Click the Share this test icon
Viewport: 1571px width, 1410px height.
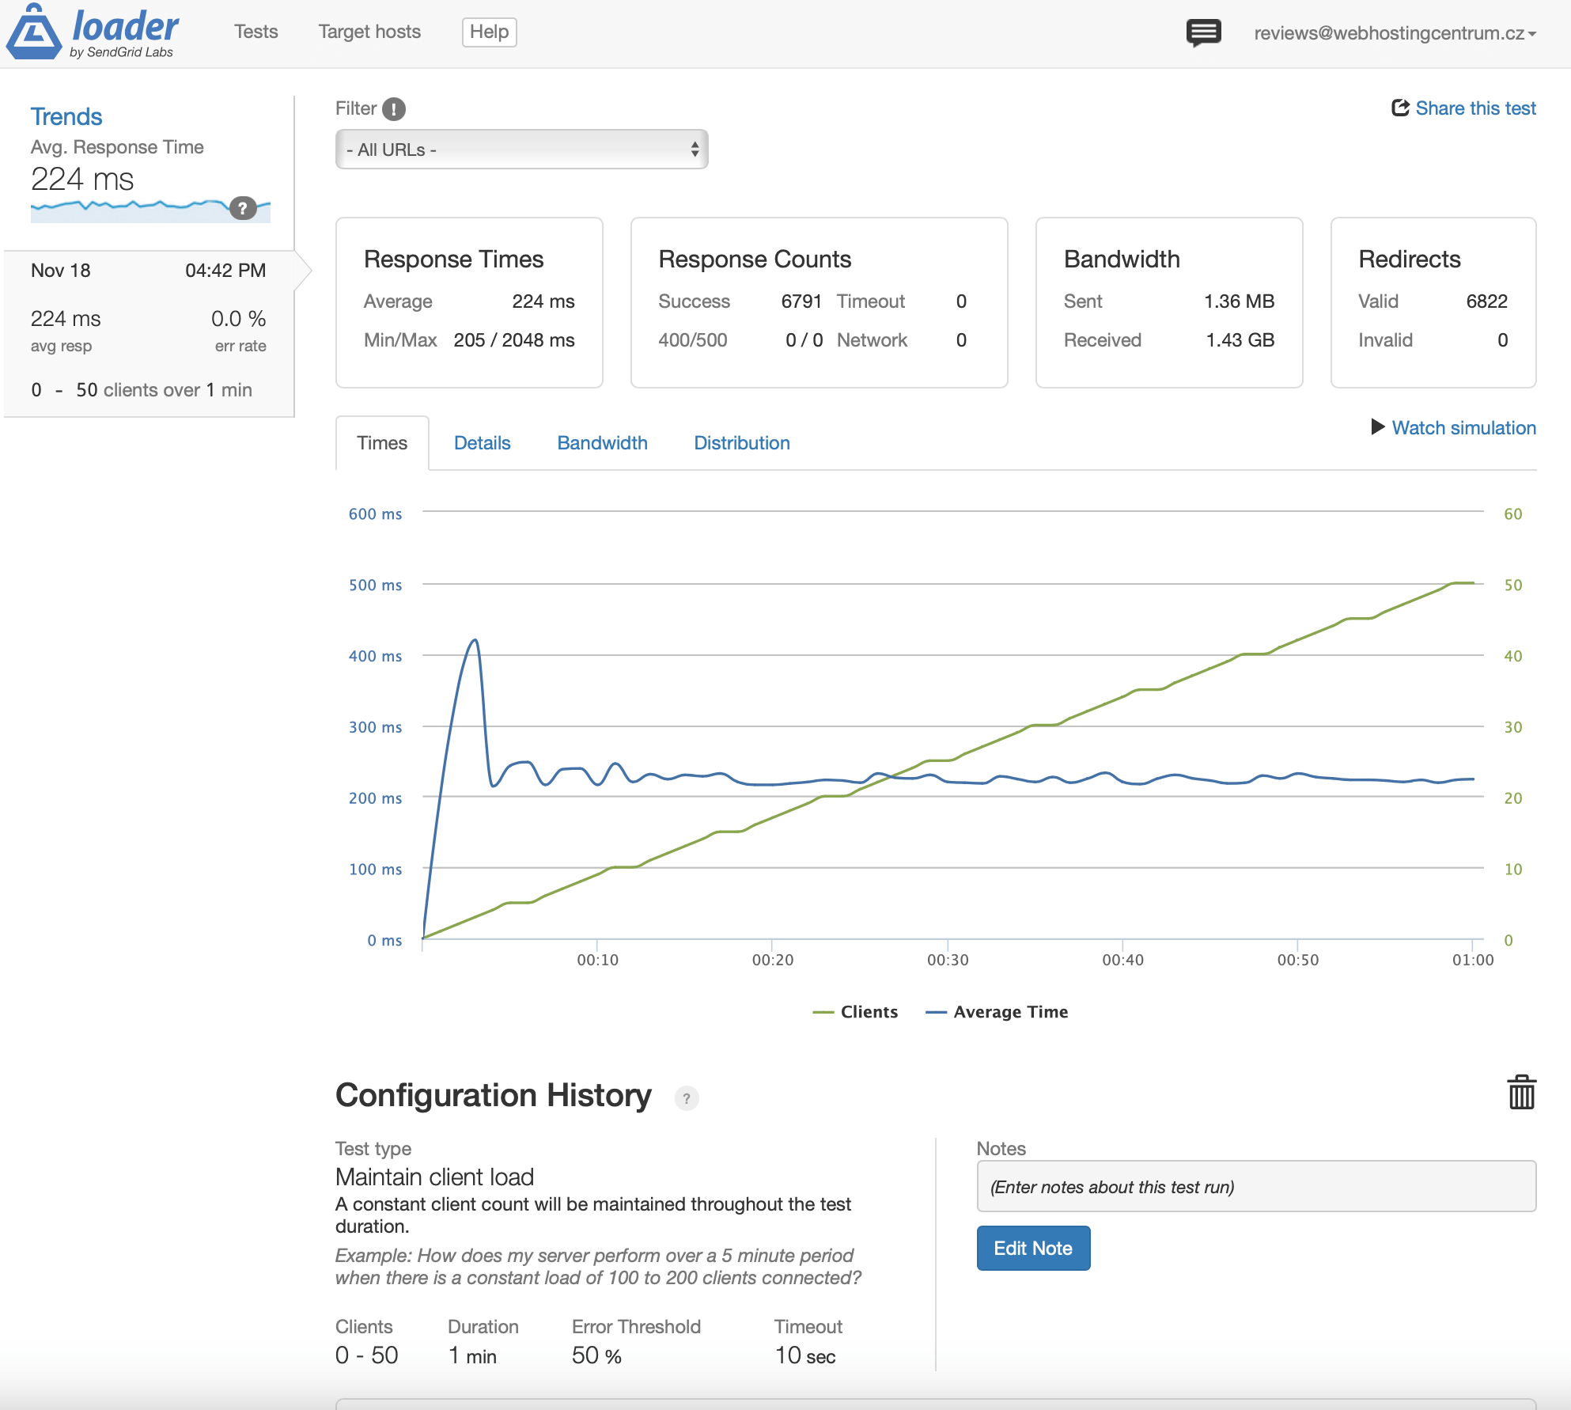(x=1400, y=108)
